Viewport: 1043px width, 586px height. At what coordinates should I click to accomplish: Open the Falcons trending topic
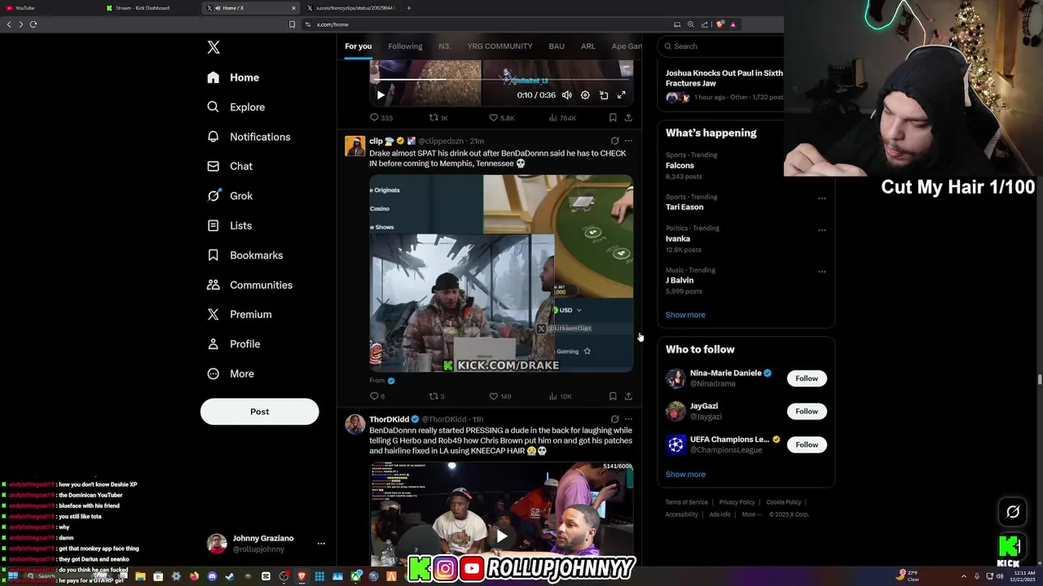pos(680,165)
